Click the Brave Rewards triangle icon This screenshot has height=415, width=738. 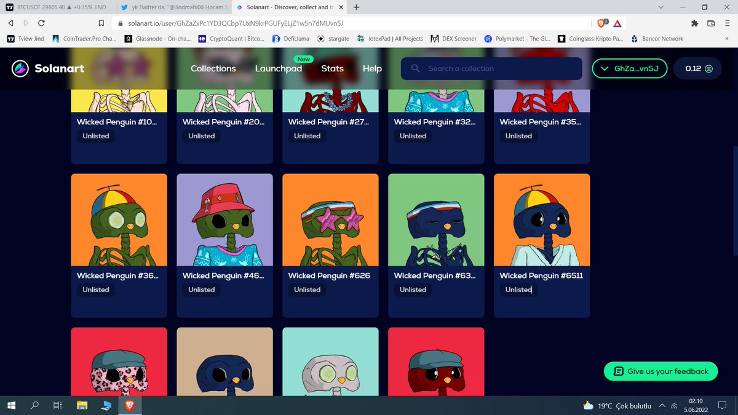617,23
